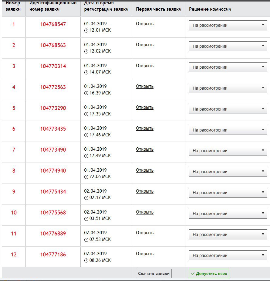Screen dimensions: 270x281
Task: Click the clock icon beside 22.06 МСК
Action: (x=86, y=177)
